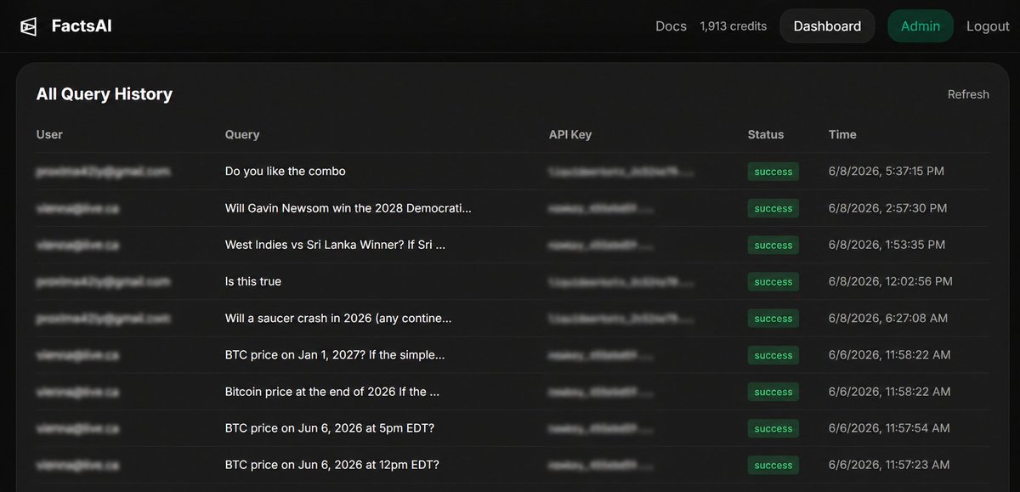
Task: Click the 6/8/2026, 5:37:15 PM timestamp
Action: (887, 172)
